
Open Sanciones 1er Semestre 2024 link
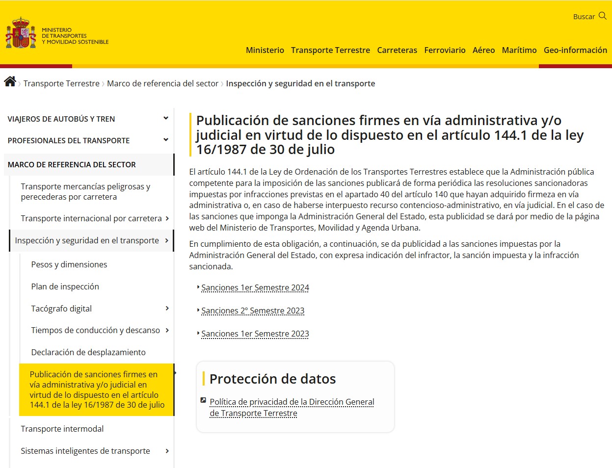coord(255,287)
